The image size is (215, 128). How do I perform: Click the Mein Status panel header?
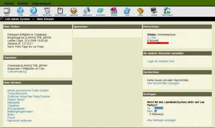coord(38,27)
